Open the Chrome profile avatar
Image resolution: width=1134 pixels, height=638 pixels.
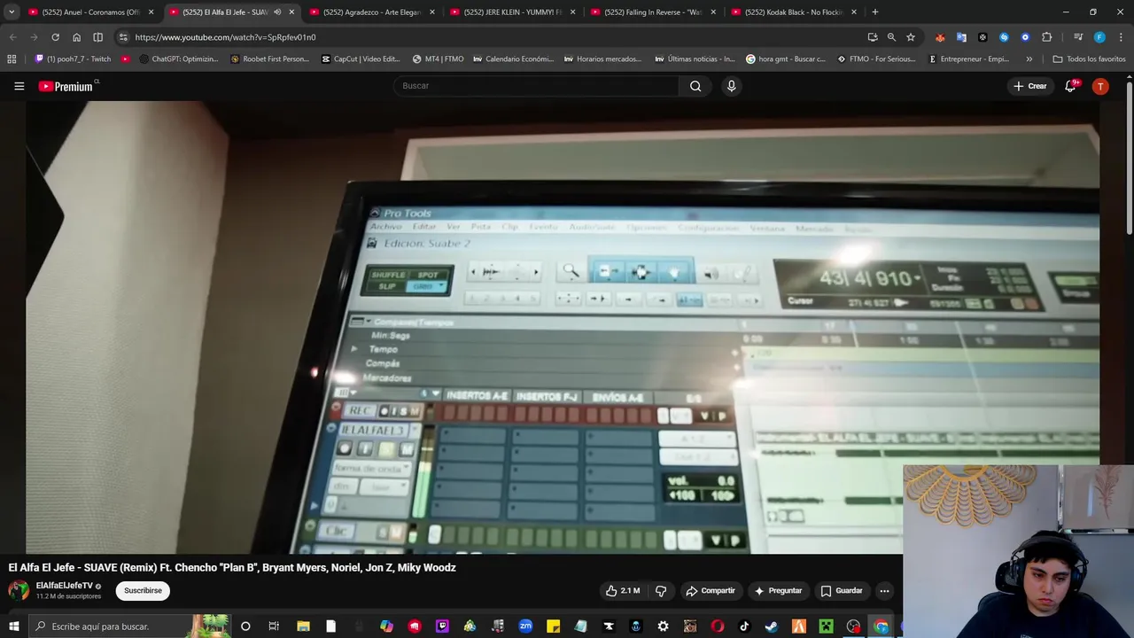[1099, 37]
